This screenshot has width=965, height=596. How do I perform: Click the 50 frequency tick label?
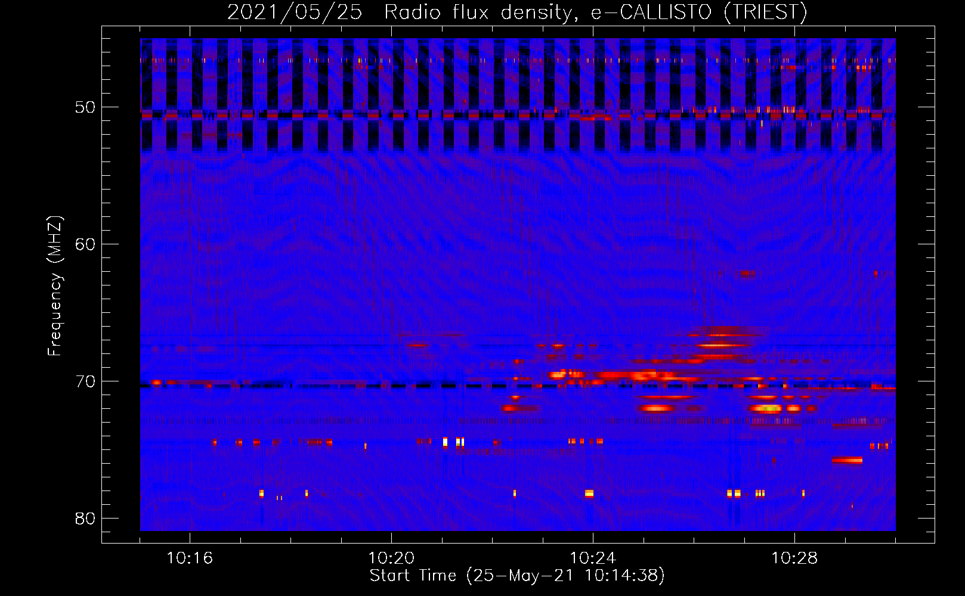click(x=86, y=107)
